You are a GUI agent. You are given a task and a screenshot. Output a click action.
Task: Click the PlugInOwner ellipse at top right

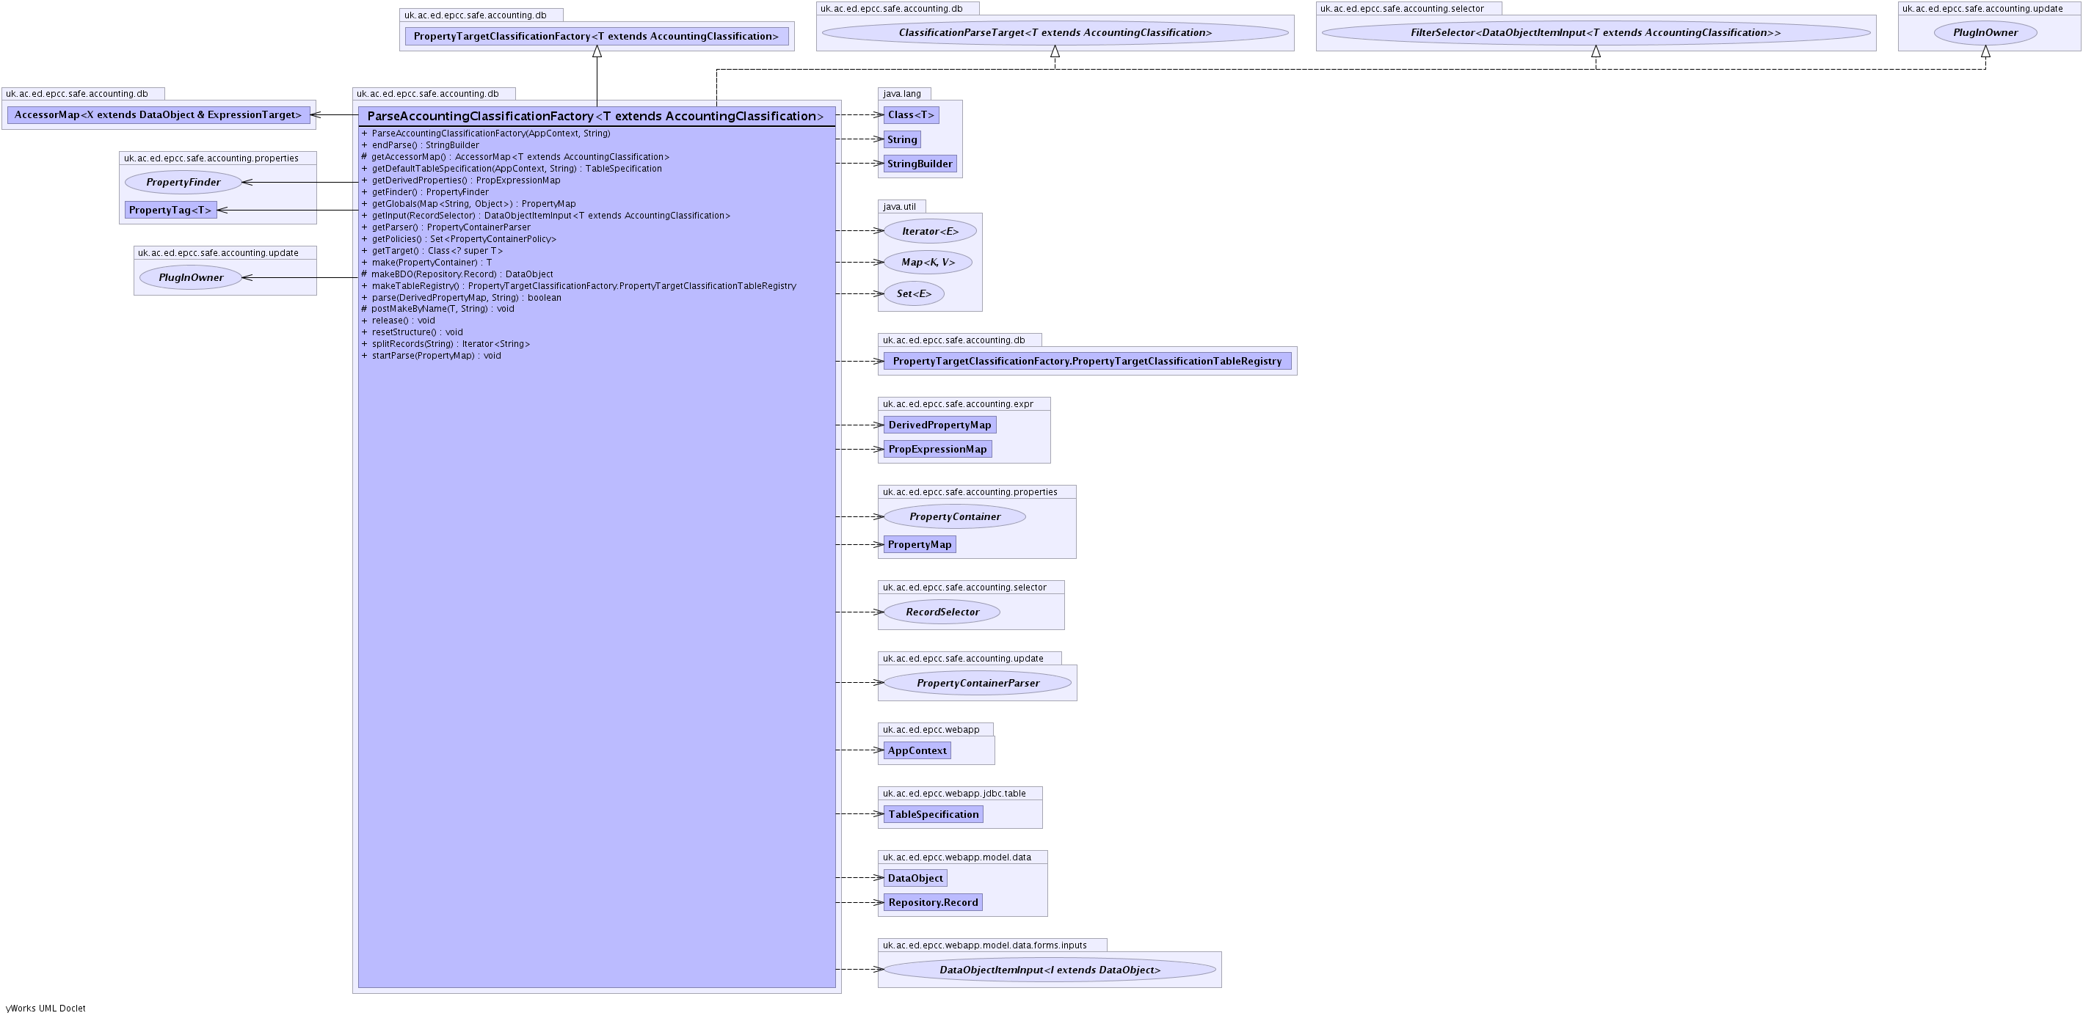[x=1985, y=33]
